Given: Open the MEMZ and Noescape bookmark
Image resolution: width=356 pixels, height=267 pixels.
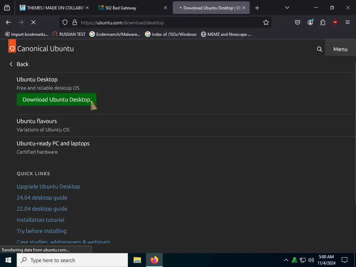Looking at the screenshot, I should point(226,34).
